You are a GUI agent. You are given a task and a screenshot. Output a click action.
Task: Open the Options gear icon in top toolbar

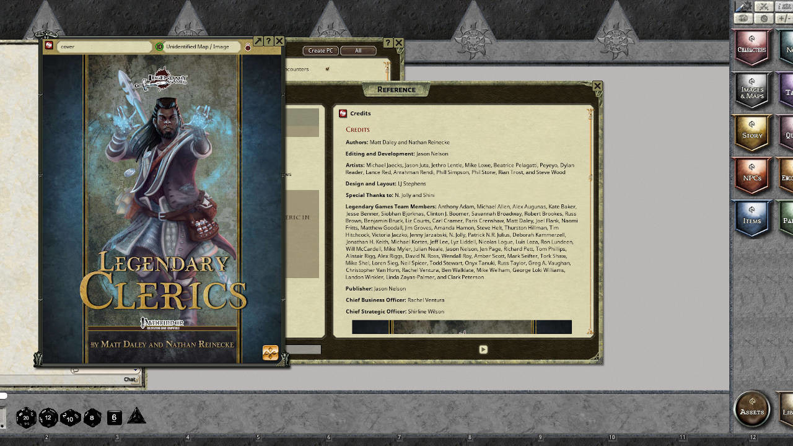click(765, 19)
